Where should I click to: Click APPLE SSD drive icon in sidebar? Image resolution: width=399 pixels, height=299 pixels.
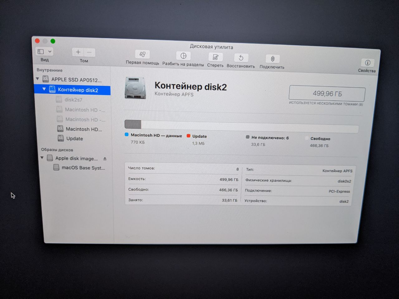(x=46, y=79)
